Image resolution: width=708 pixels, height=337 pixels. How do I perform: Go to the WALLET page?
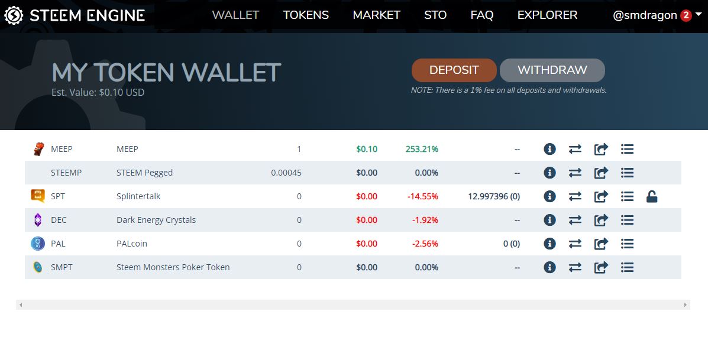(235, 15)
